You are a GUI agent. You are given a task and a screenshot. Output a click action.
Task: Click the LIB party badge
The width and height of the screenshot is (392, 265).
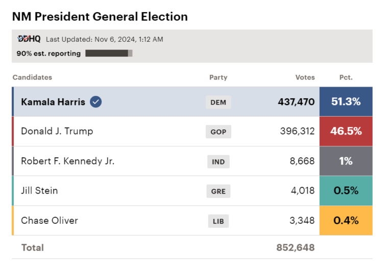218,221
